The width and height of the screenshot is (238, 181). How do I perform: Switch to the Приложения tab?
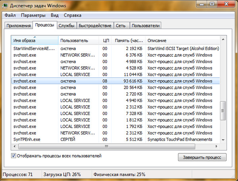tap(19, 25)
